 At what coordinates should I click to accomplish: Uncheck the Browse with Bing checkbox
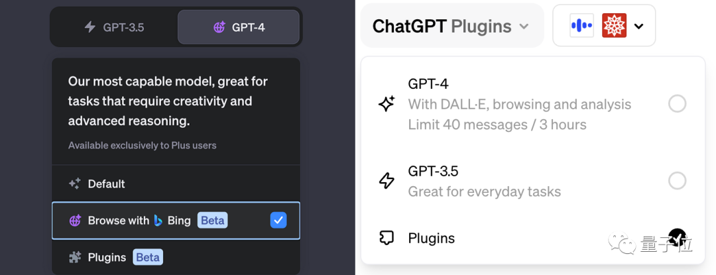[x=278, y=221]
